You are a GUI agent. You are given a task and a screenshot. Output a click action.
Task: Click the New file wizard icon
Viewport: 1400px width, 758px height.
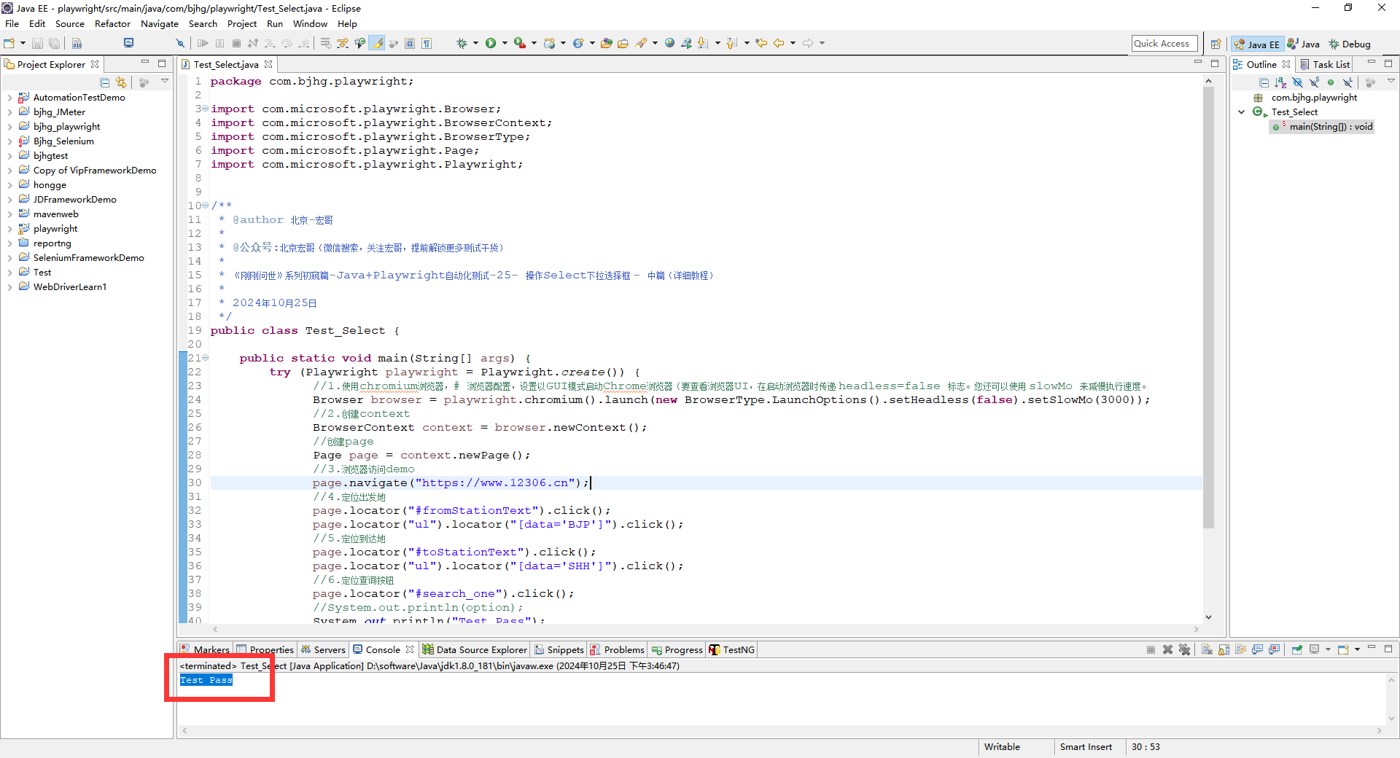pyautogui.click(x=9, y=44)
